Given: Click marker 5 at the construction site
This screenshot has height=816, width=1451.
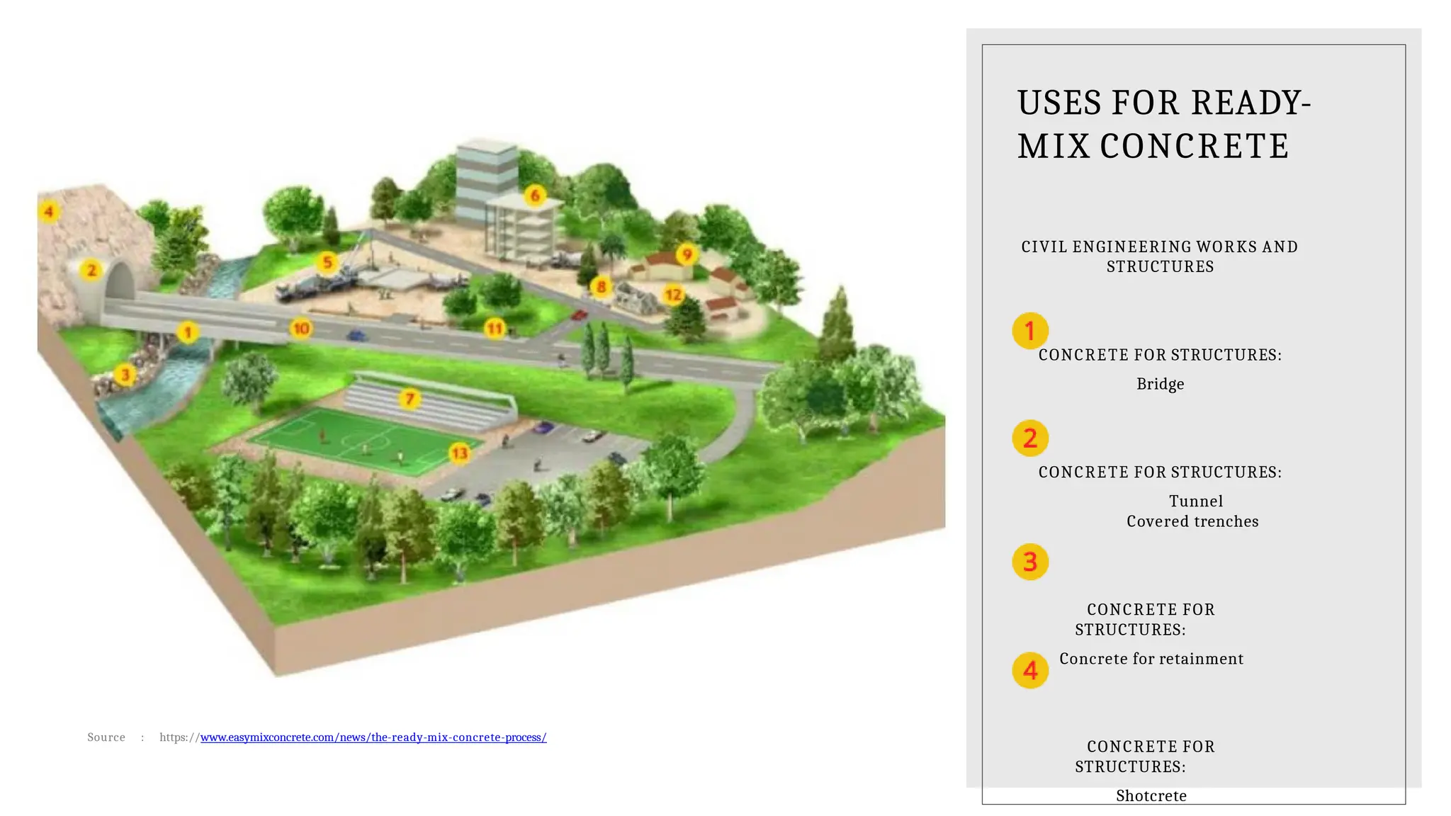Looking at the screenshot, I should click(x=327, y=263).
